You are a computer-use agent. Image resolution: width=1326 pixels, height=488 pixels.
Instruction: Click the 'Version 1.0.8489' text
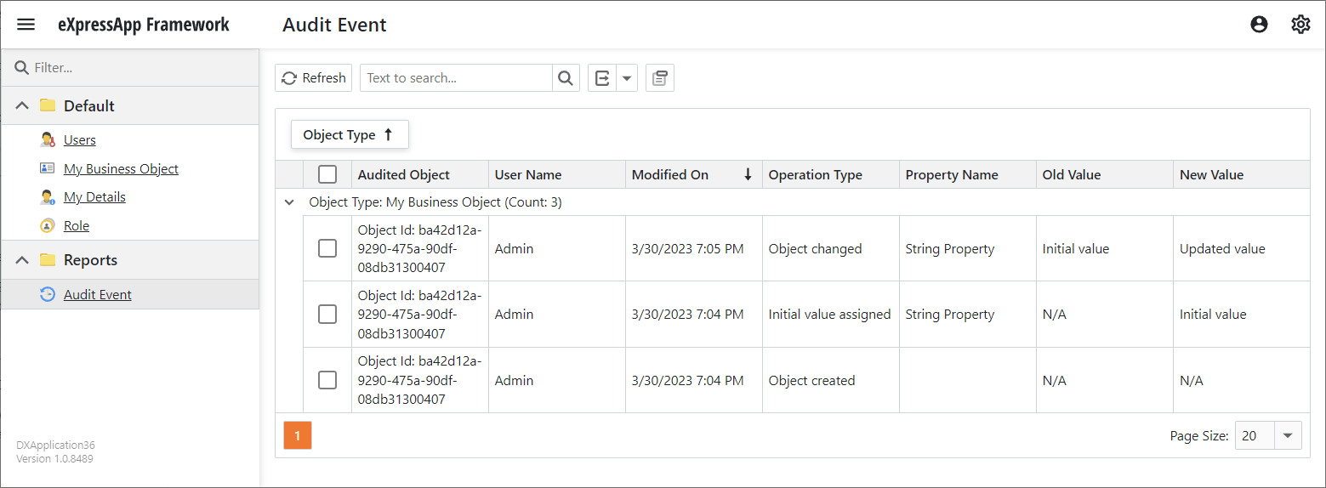pos(54,459)
